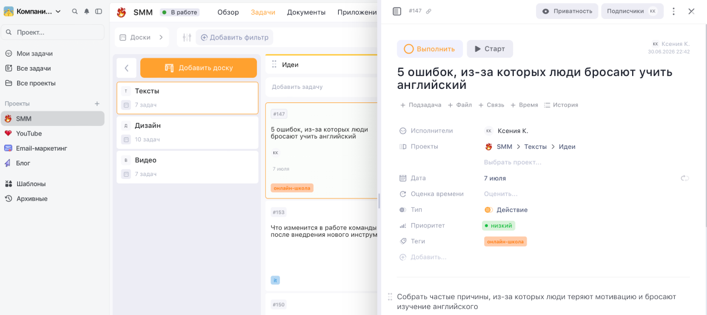Open Все задачи in sidebar
Image resolution: width=707 pixels, height=315 pixels.
(x=34, y=68)
